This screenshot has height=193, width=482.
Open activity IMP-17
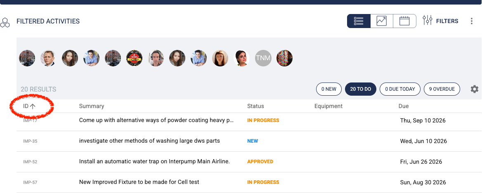pos(30,120)
